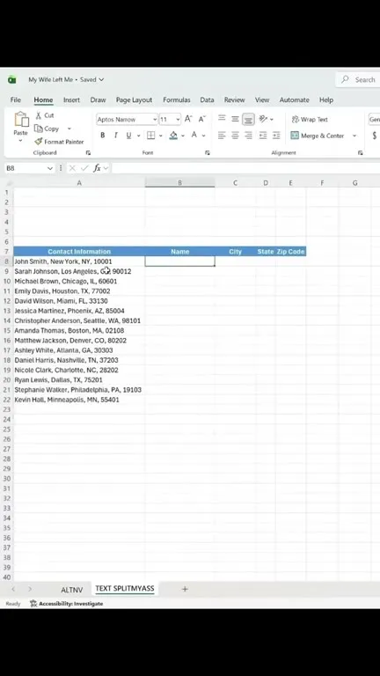Click the Orientation text angle icon
Viewport: 380px width, 676px height.
(263, 119)
